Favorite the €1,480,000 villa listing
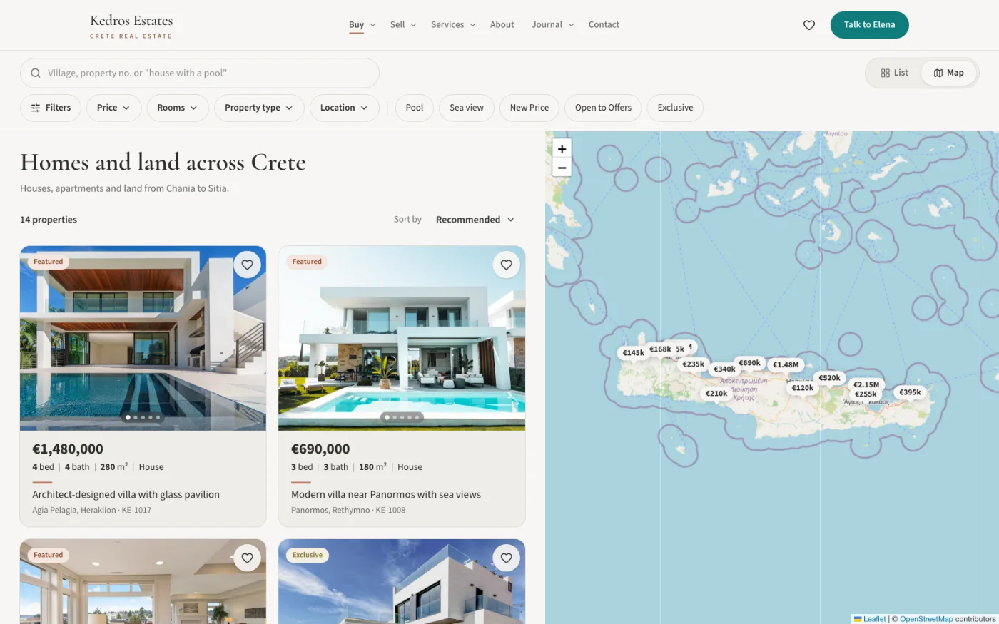 tap(247, 265)
